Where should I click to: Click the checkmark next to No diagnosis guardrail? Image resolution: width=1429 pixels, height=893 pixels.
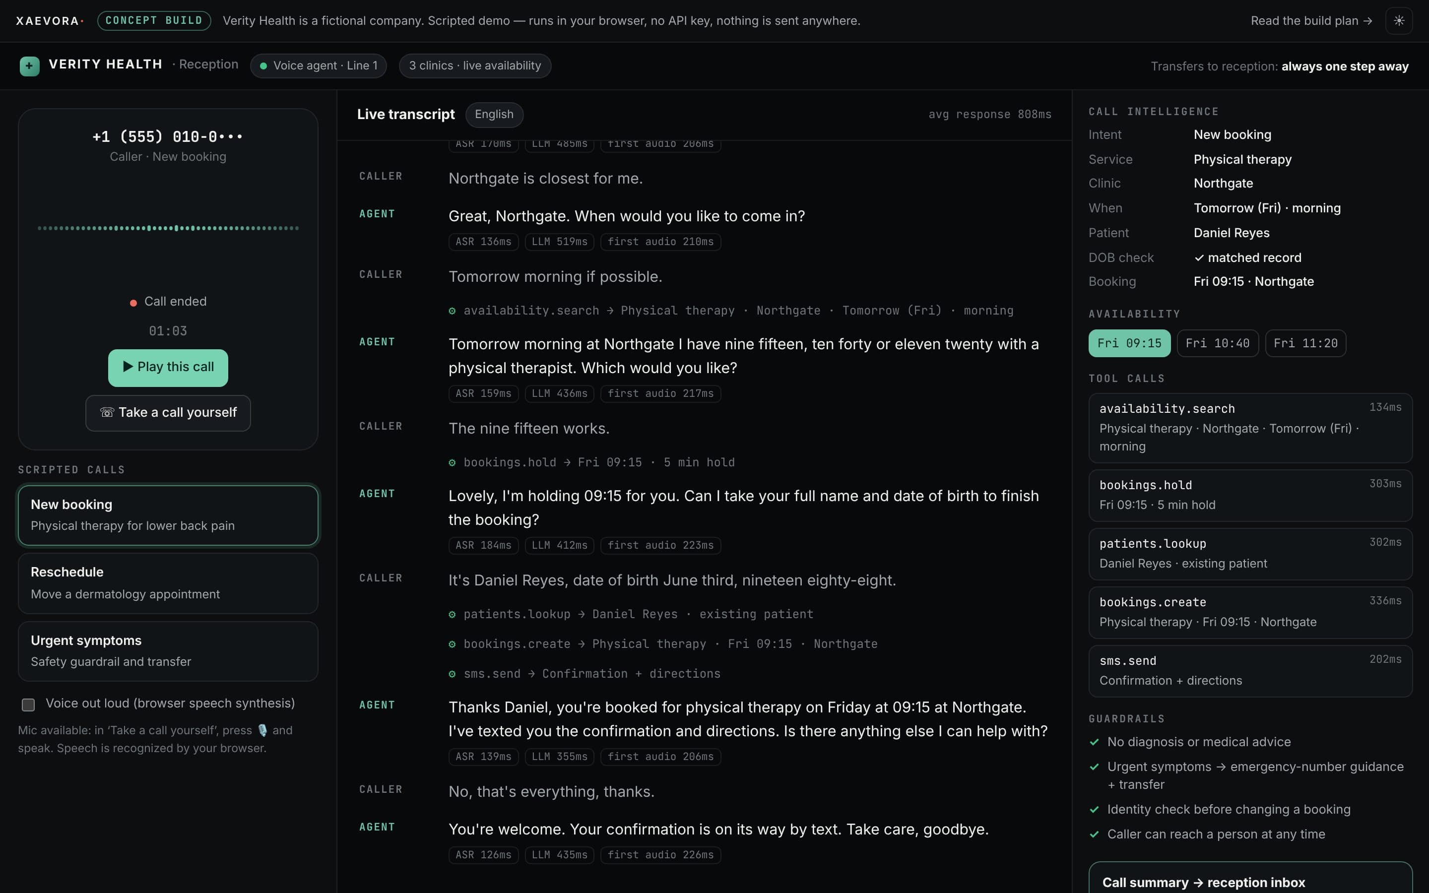click(x=1094, y=742)
